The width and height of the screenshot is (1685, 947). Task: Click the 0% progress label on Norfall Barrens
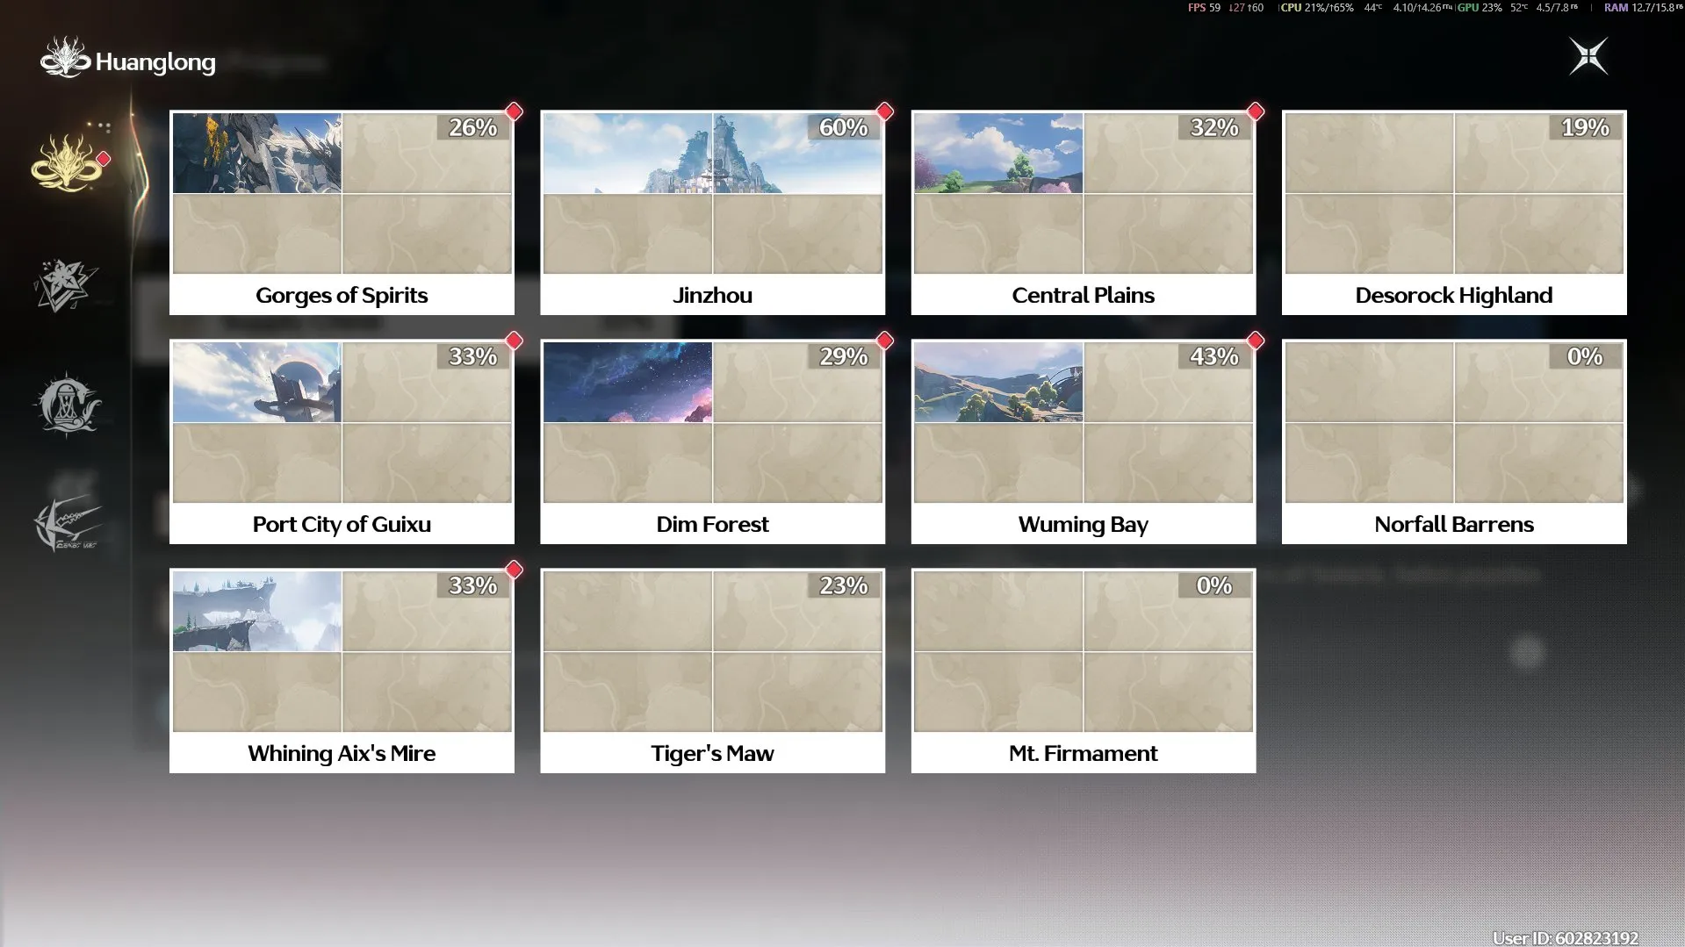click(1585, 356)
